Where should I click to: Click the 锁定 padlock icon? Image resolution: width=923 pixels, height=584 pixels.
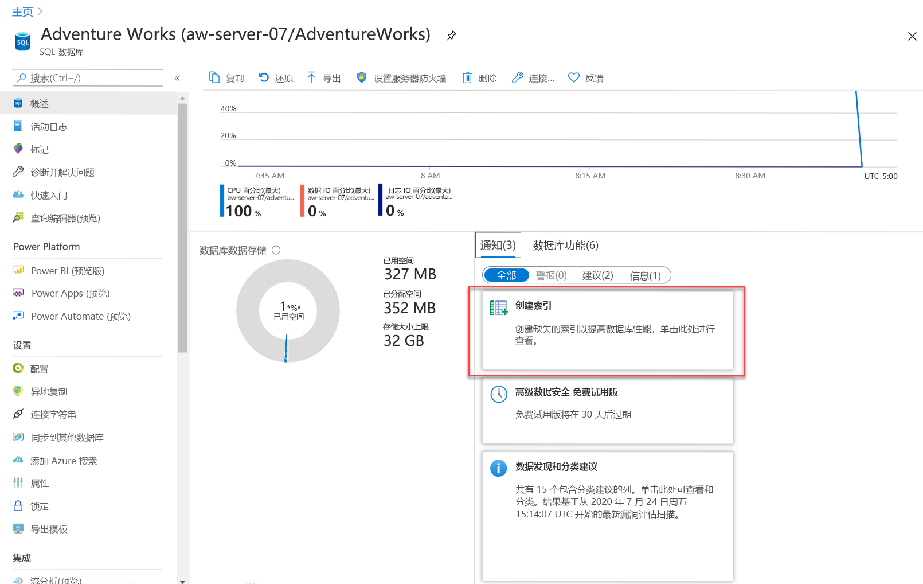pyautogui.click(x=18, y=505)
